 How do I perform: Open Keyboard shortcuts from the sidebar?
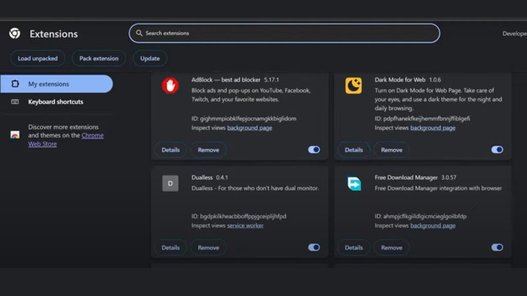pyautogui.click(x=56, y=102)
